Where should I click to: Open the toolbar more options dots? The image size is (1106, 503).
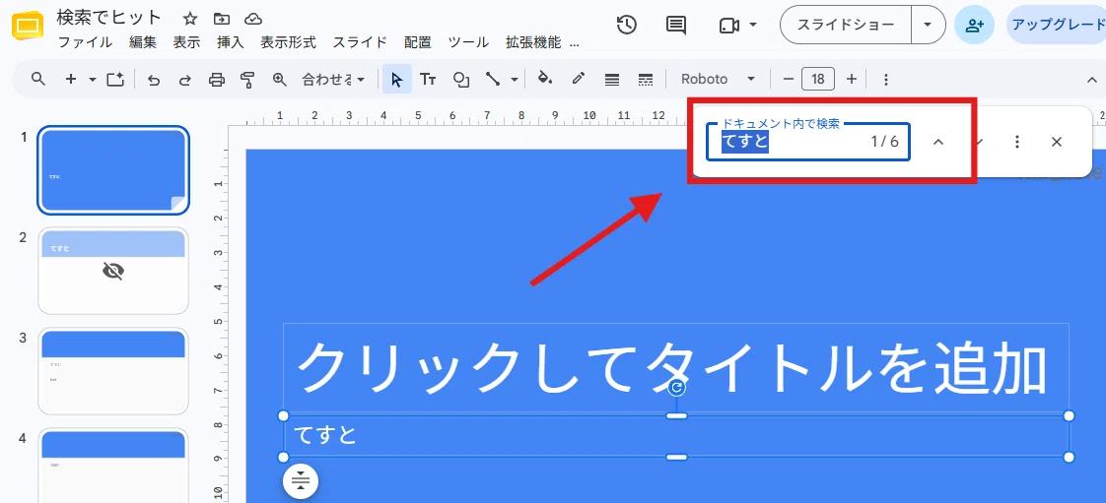tap(886, 80)
